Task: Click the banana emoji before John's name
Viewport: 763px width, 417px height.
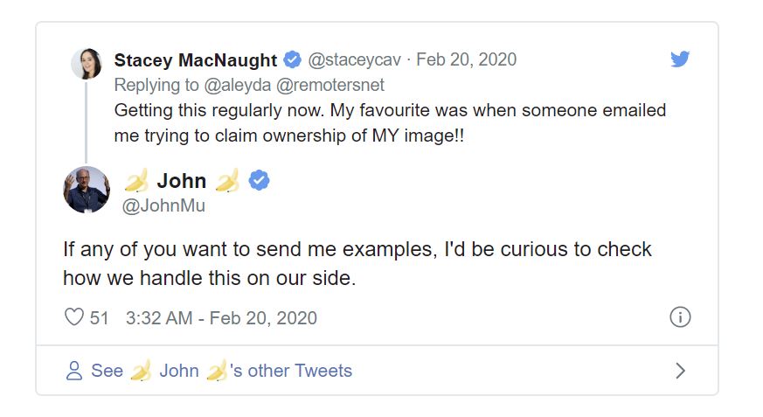Action: 136,180
